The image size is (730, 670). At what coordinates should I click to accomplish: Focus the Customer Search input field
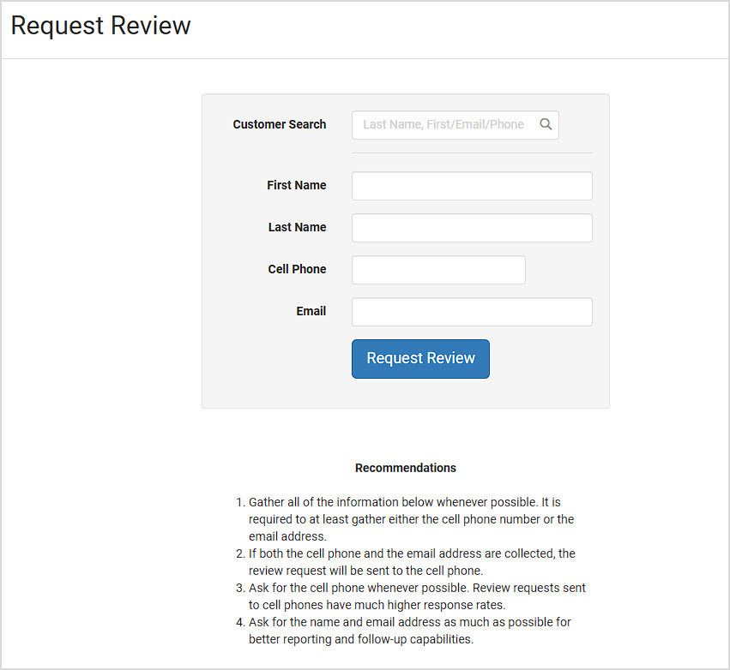click(455, 124)
